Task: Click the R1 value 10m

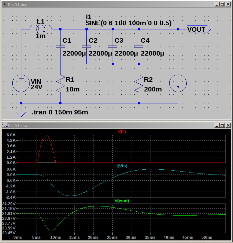Action: point(72,89)
